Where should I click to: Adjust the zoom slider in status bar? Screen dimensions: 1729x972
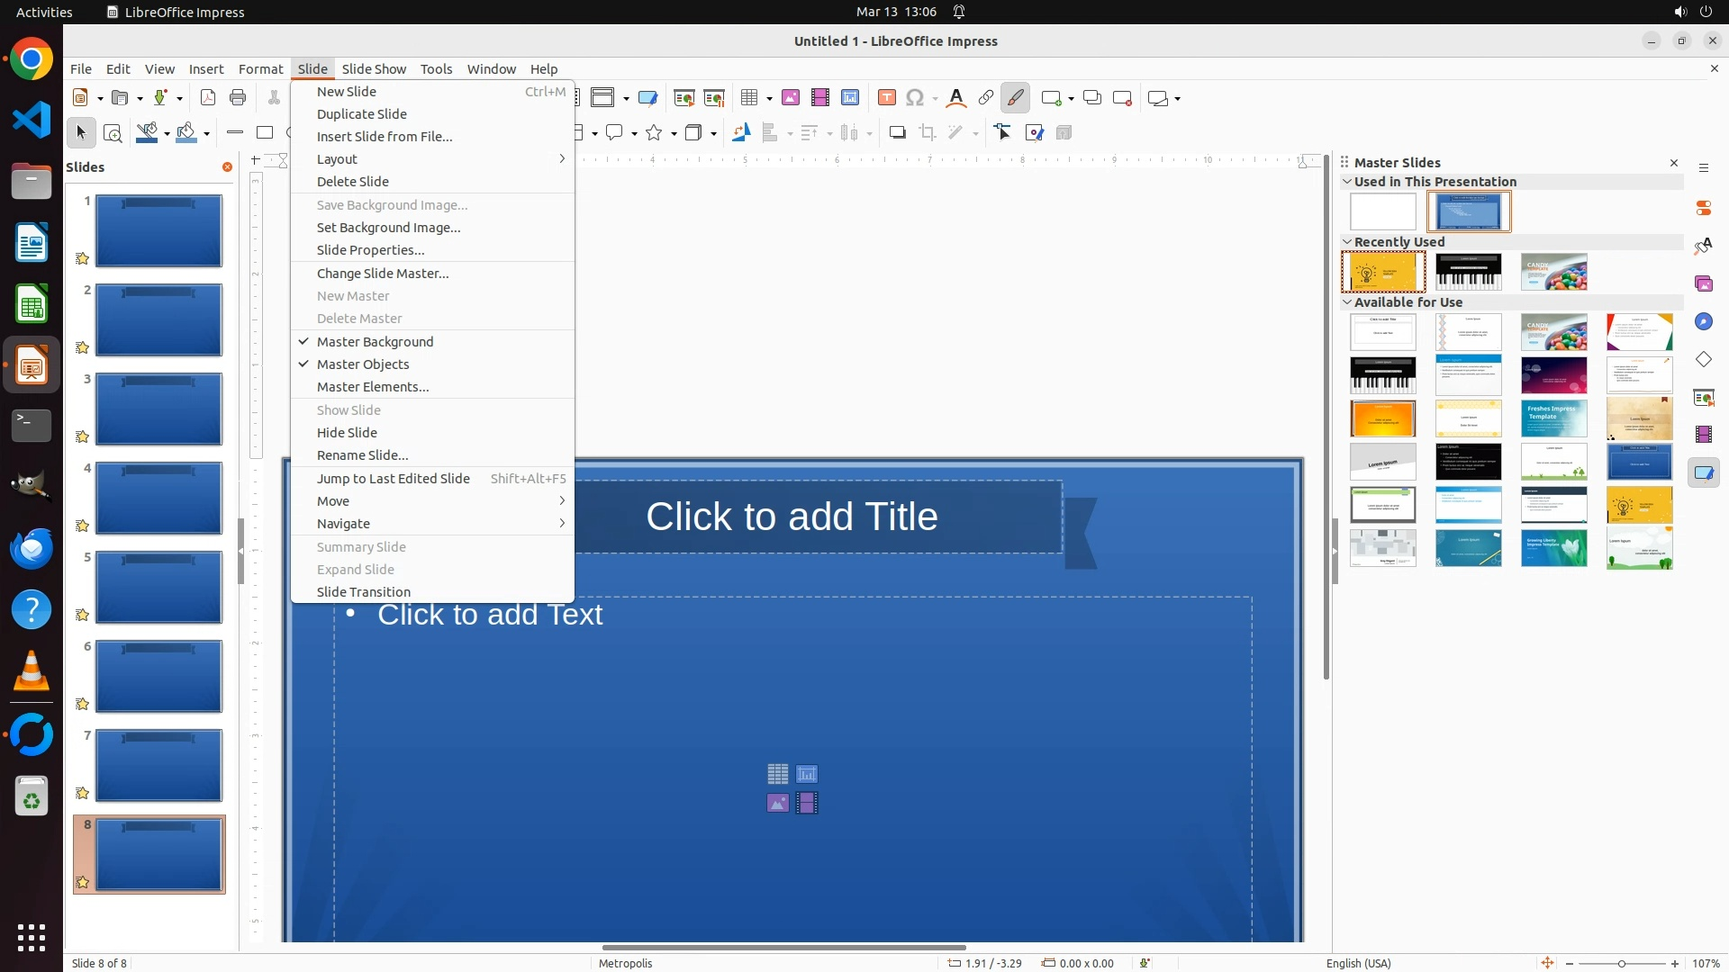coord(1622,964)
